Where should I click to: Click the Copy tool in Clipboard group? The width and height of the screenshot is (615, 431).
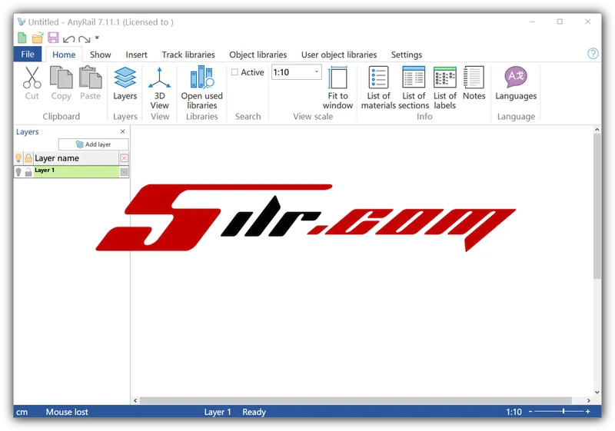[x=61, y=84]
